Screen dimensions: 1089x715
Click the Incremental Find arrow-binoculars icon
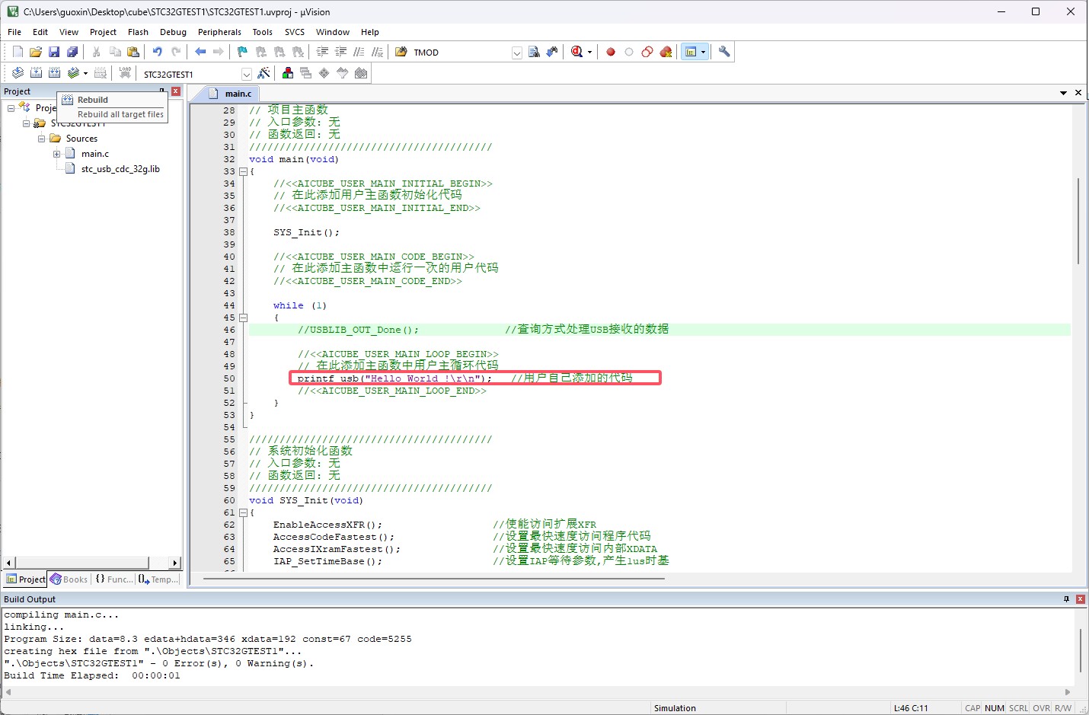click(x=552, y=52)
